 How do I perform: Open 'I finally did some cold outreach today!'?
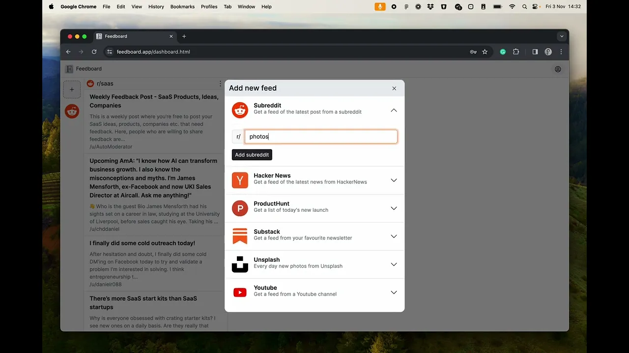143,243
